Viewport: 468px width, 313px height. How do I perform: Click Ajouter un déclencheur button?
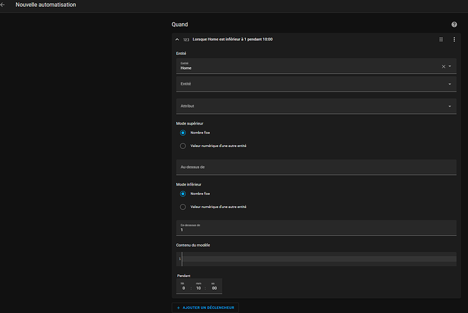206,308
